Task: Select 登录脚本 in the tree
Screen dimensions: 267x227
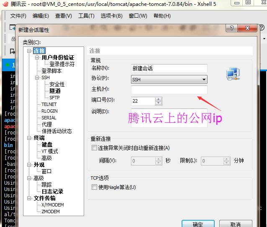Action: (51, 71)
